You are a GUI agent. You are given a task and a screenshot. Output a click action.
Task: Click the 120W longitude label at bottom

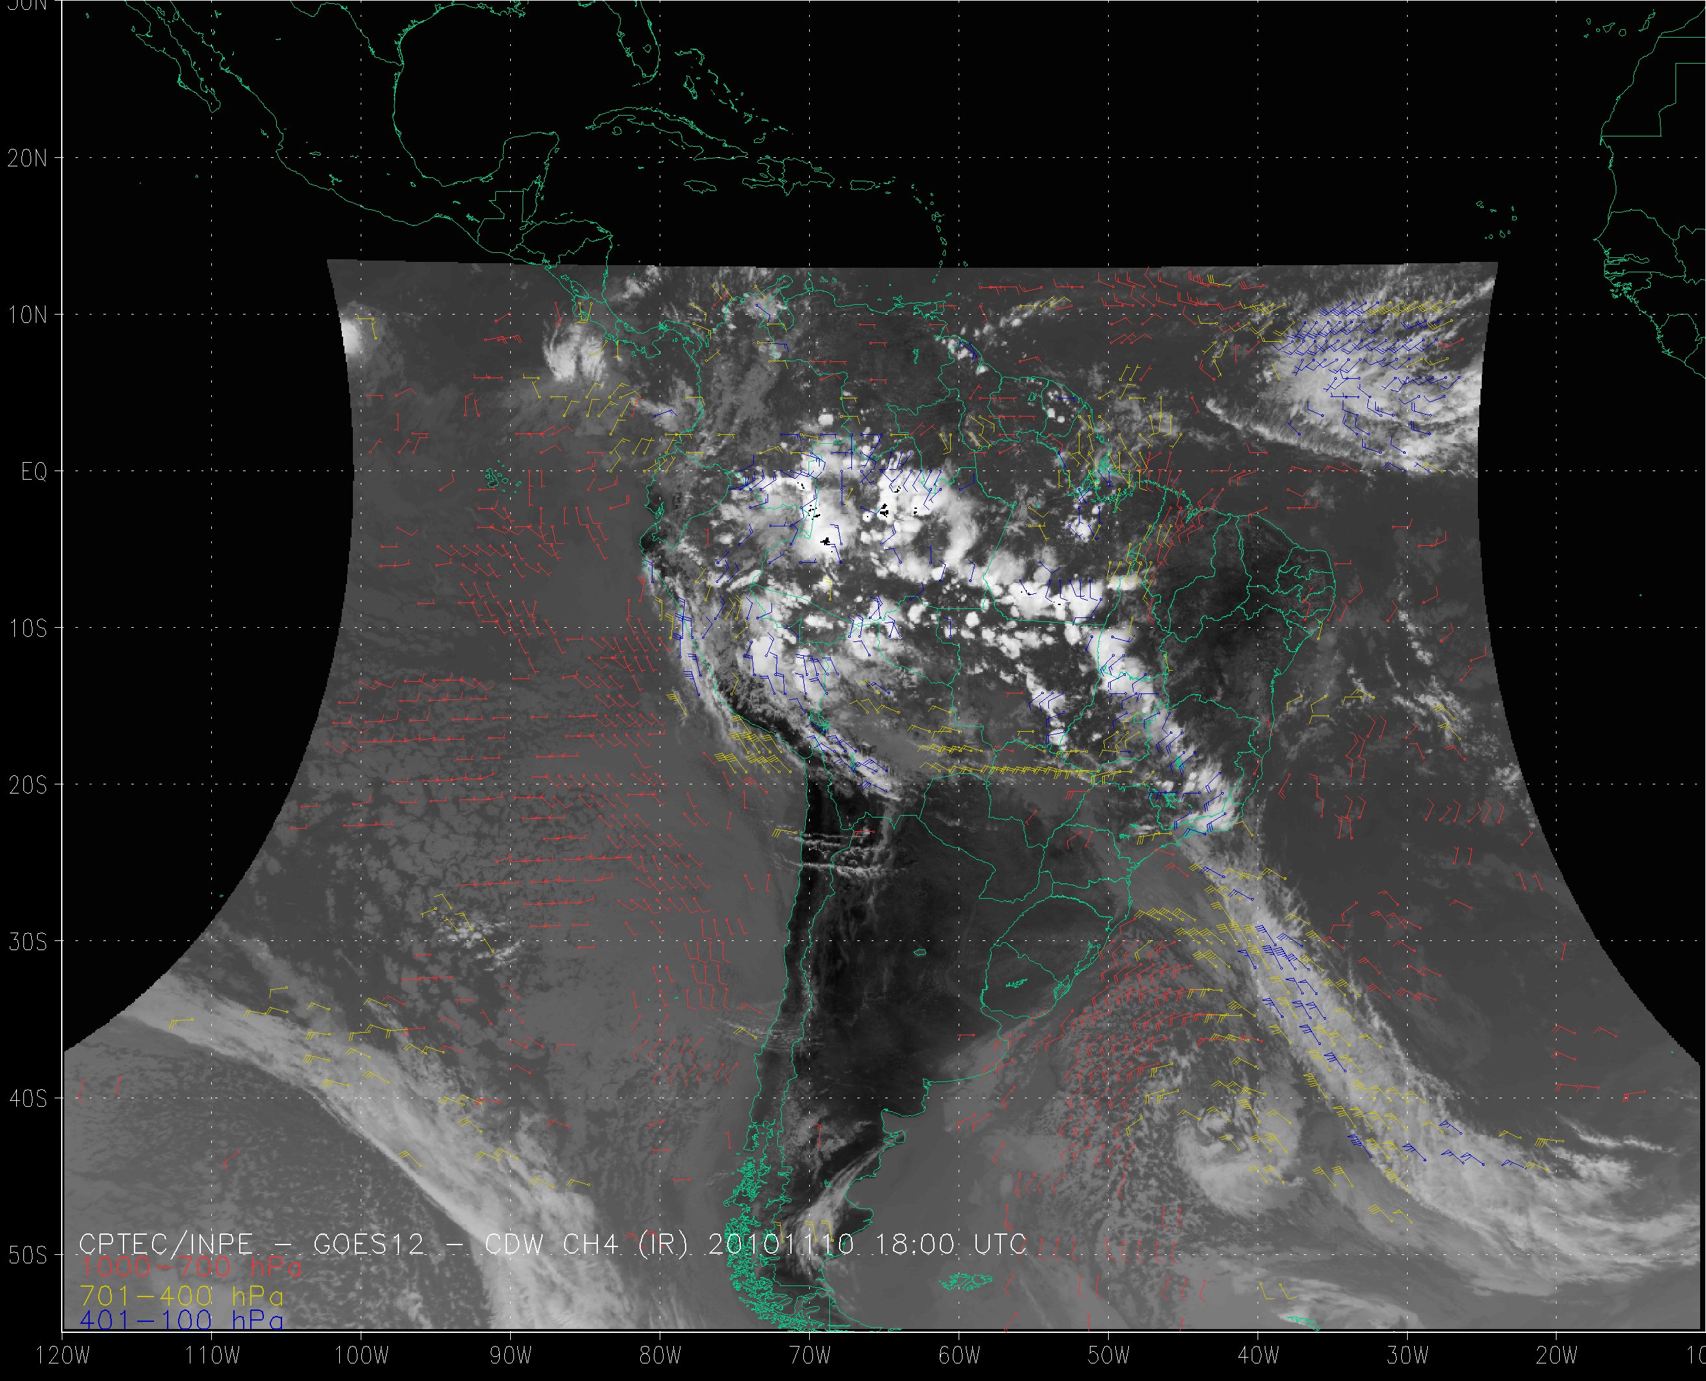62,1356
